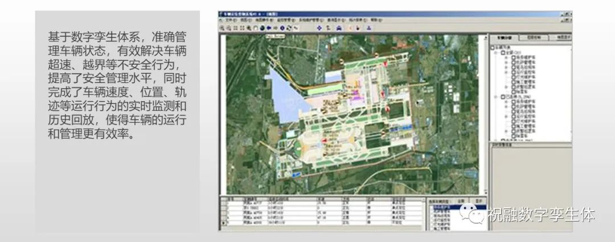Open the 文件 menu

tap(229, 19)
